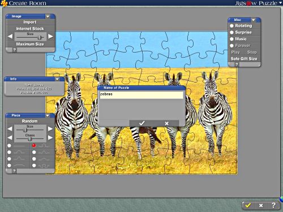The image size is (283, 212).
Task: Increase piece Chaos with right arrow
Action: [x=50, y=138]
